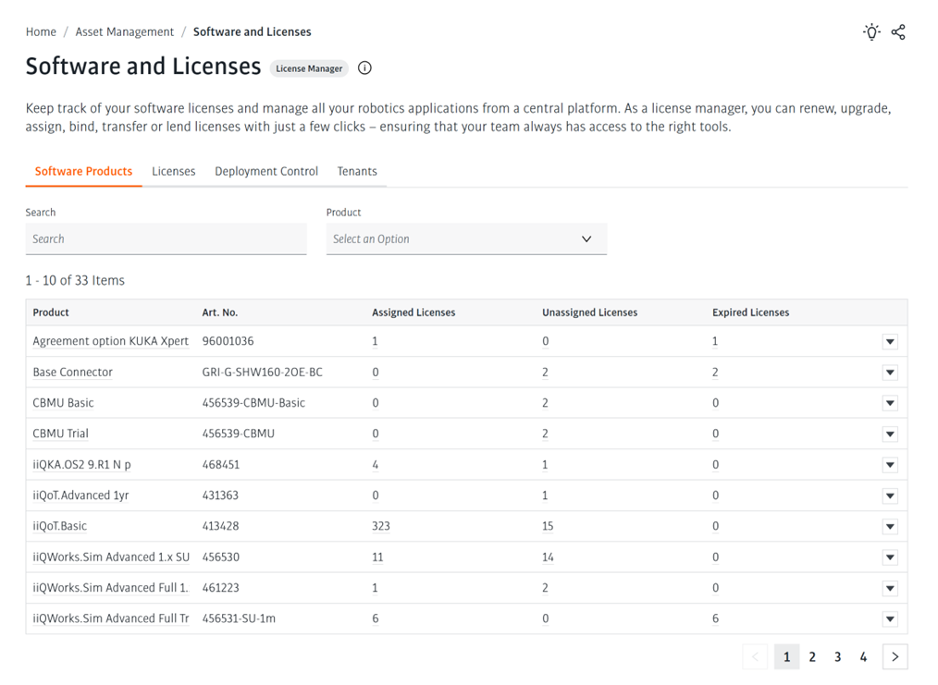Go to page 3

point(837,657)
